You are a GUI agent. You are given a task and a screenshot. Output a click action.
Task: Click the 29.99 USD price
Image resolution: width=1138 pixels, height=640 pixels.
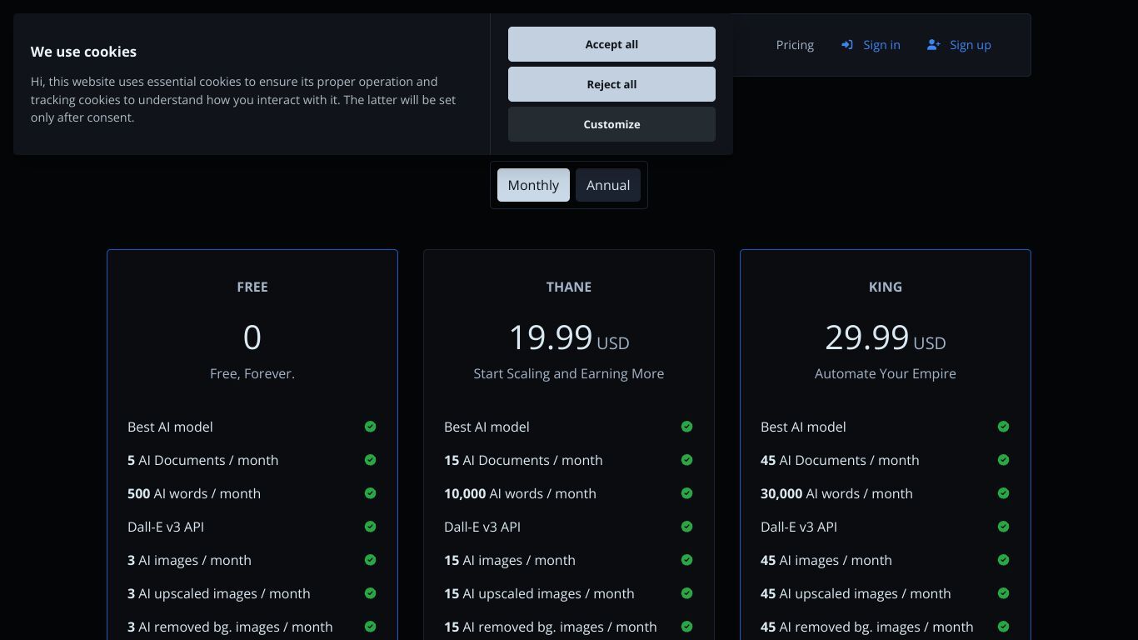click(886, 337)
